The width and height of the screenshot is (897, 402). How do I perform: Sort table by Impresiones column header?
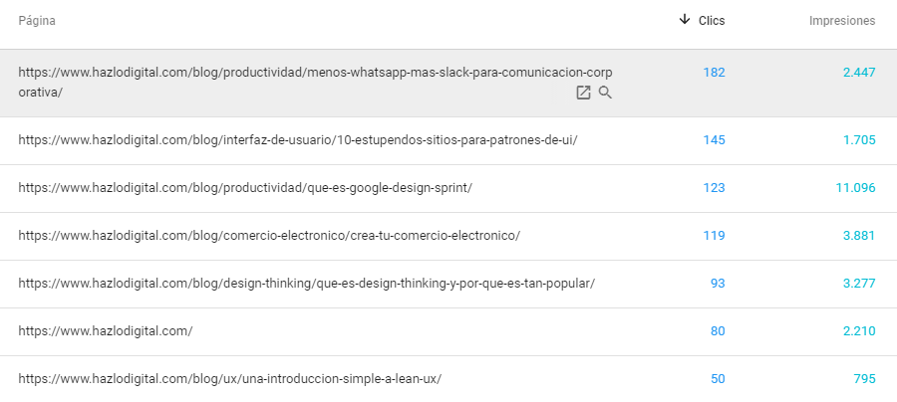[x=841, y=20]
